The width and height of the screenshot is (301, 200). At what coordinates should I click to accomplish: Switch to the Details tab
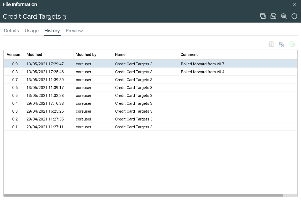pyautogui.click(x=11, y=31)
